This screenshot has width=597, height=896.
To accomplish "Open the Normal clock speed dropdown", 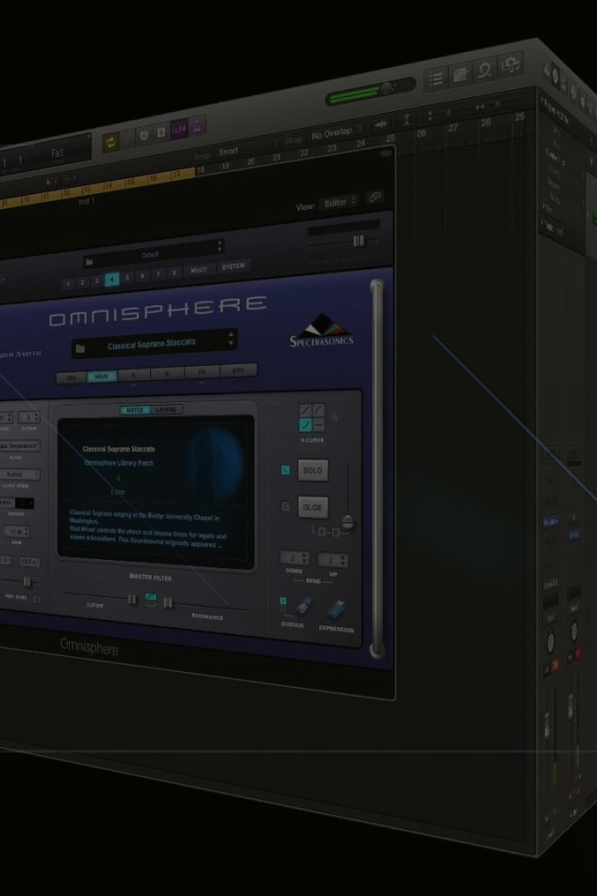I will tap(19, 475).
